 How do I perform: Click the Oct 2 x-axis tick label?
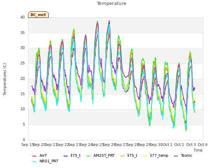(x=179, y=145)
